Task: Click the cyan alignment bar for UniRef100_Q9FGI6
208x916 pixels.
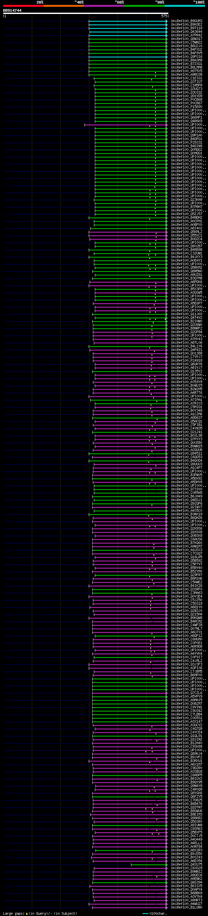Action: (x=128, y=57)
